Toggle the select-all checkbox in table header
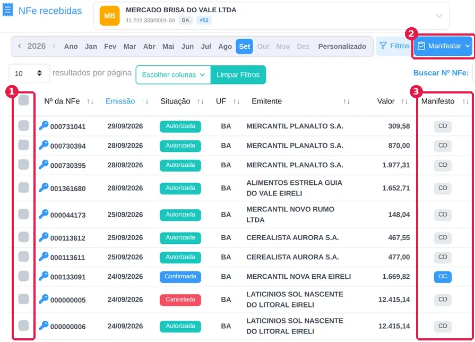The height and width of the screenshot is (342, 475). pos(24,100)
